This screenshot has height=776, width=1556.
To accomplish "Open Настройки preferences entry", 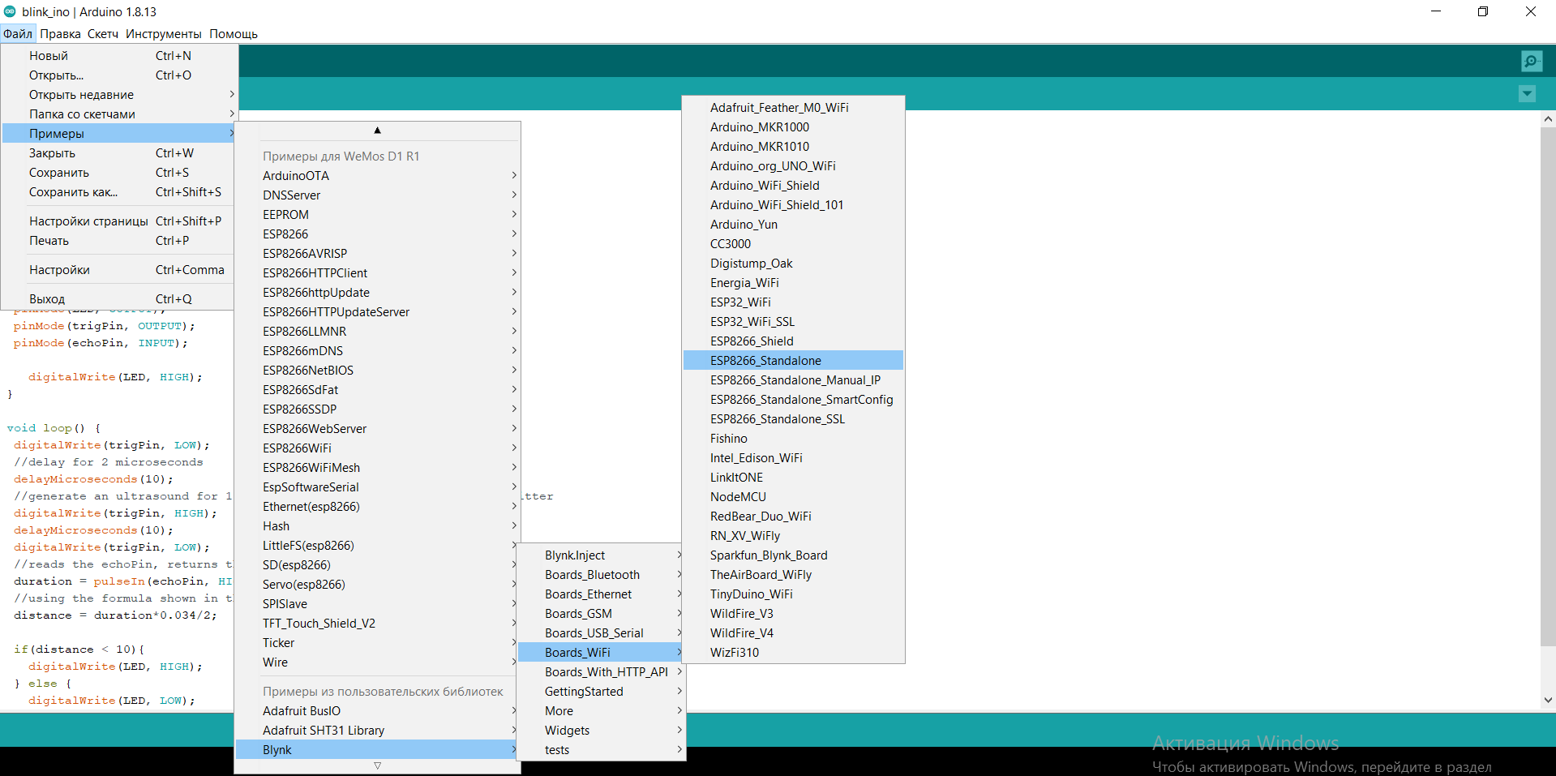I will pos(119,270).
